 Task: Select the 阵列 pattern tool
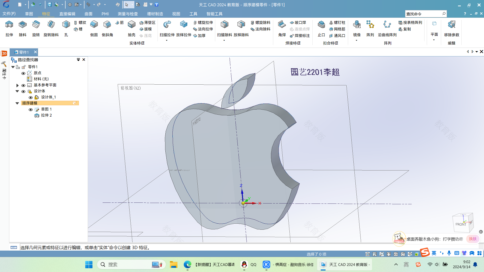click(x=370, y=28)
